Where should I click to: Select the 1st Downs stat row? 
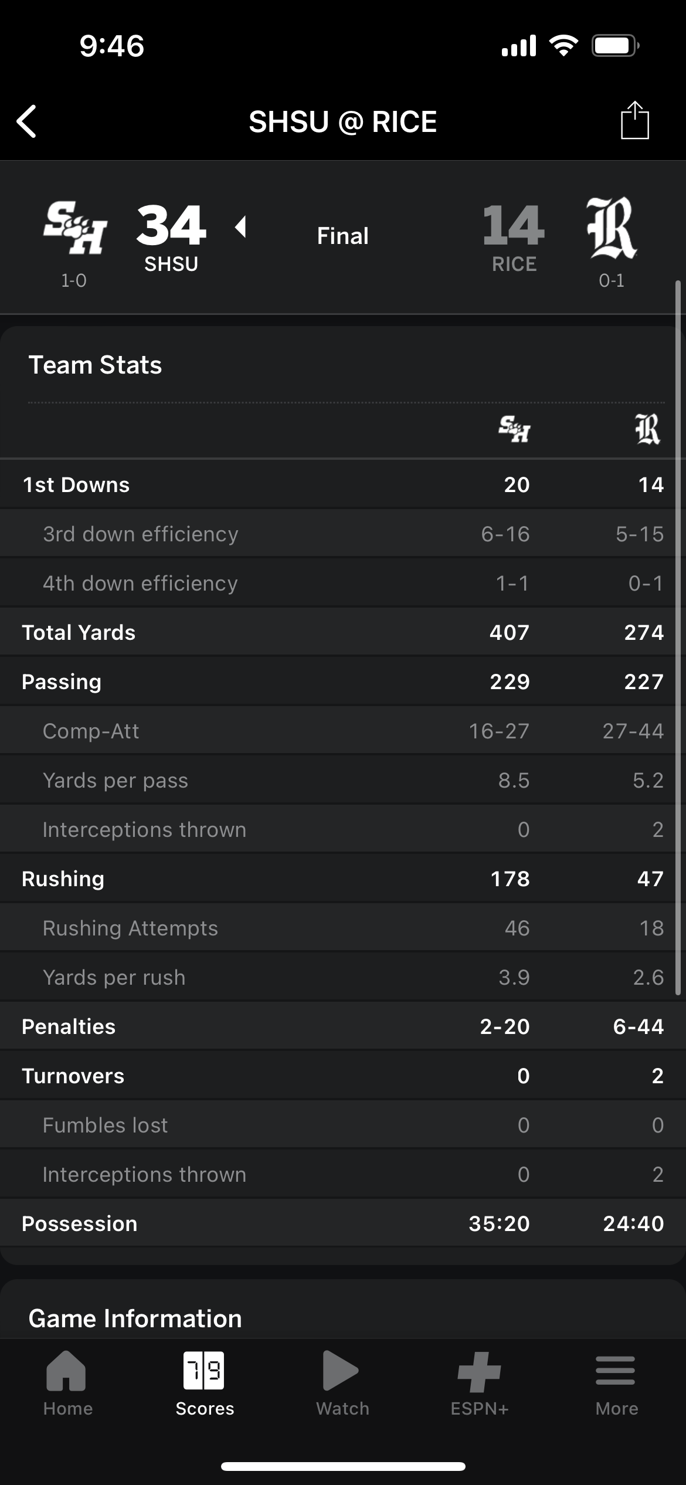pyautogui.click(x=343, y=484)
